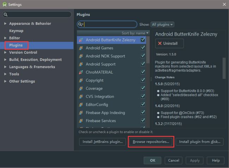
Task: Click the Firebase App Indexing plugin icon
Action: (x=81, y=113)
